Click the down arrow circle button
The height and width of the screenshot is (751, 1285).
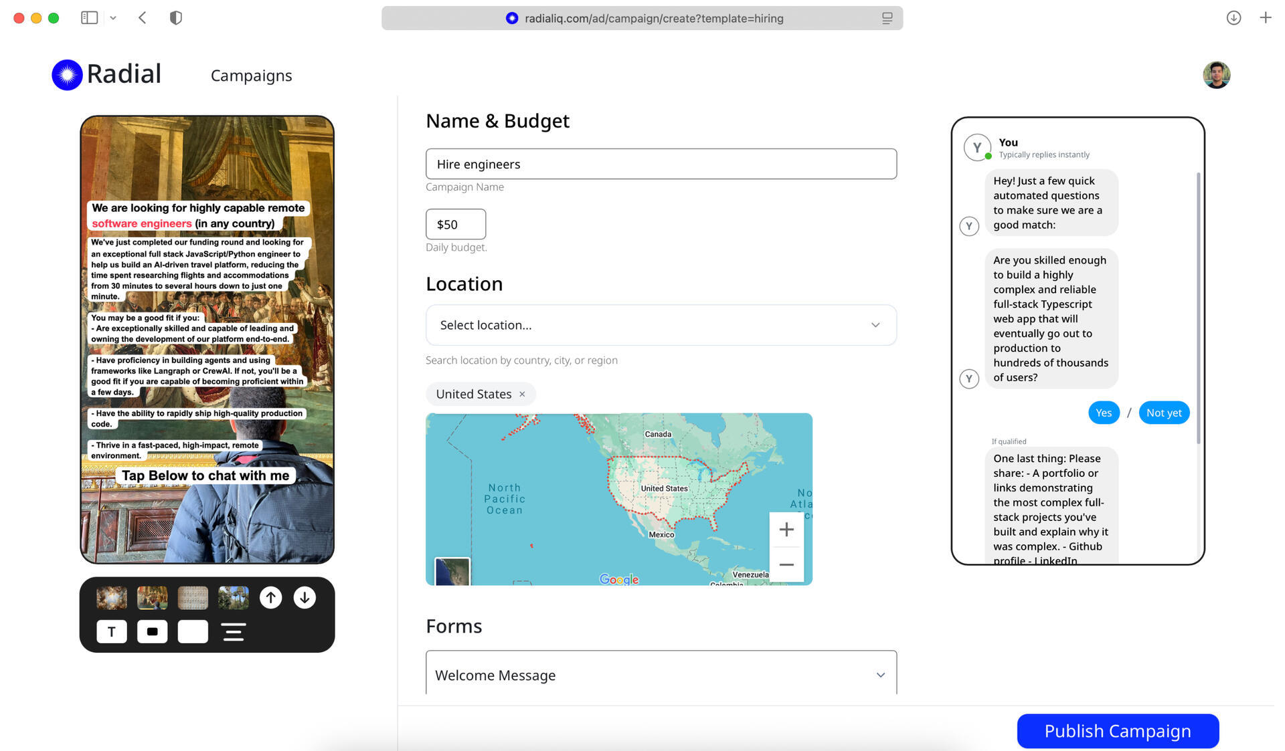(305, 597)
